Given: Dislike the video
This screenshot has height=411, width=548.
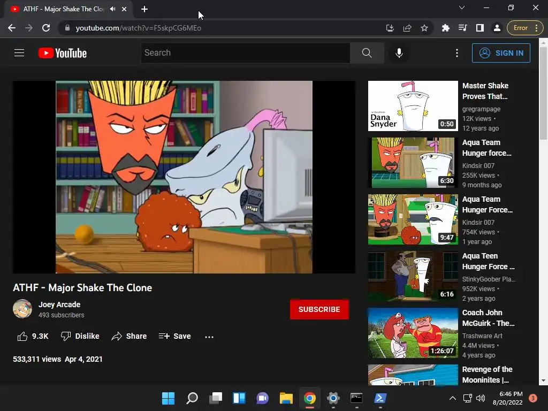Looking at the screenshot, I should tap(80, 336).
